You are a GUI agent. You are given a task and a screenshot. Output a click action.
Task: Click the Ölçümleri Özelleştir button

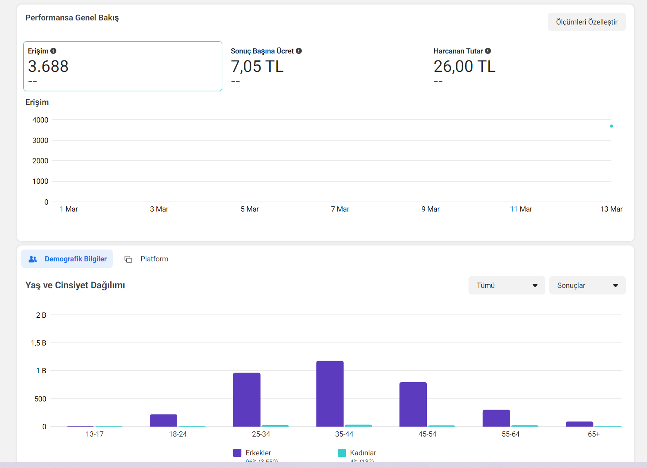587,22
